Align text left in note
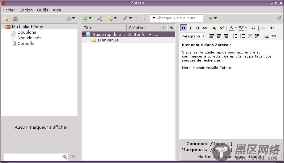Screen dimensions: 284x163 coord(212,36)
